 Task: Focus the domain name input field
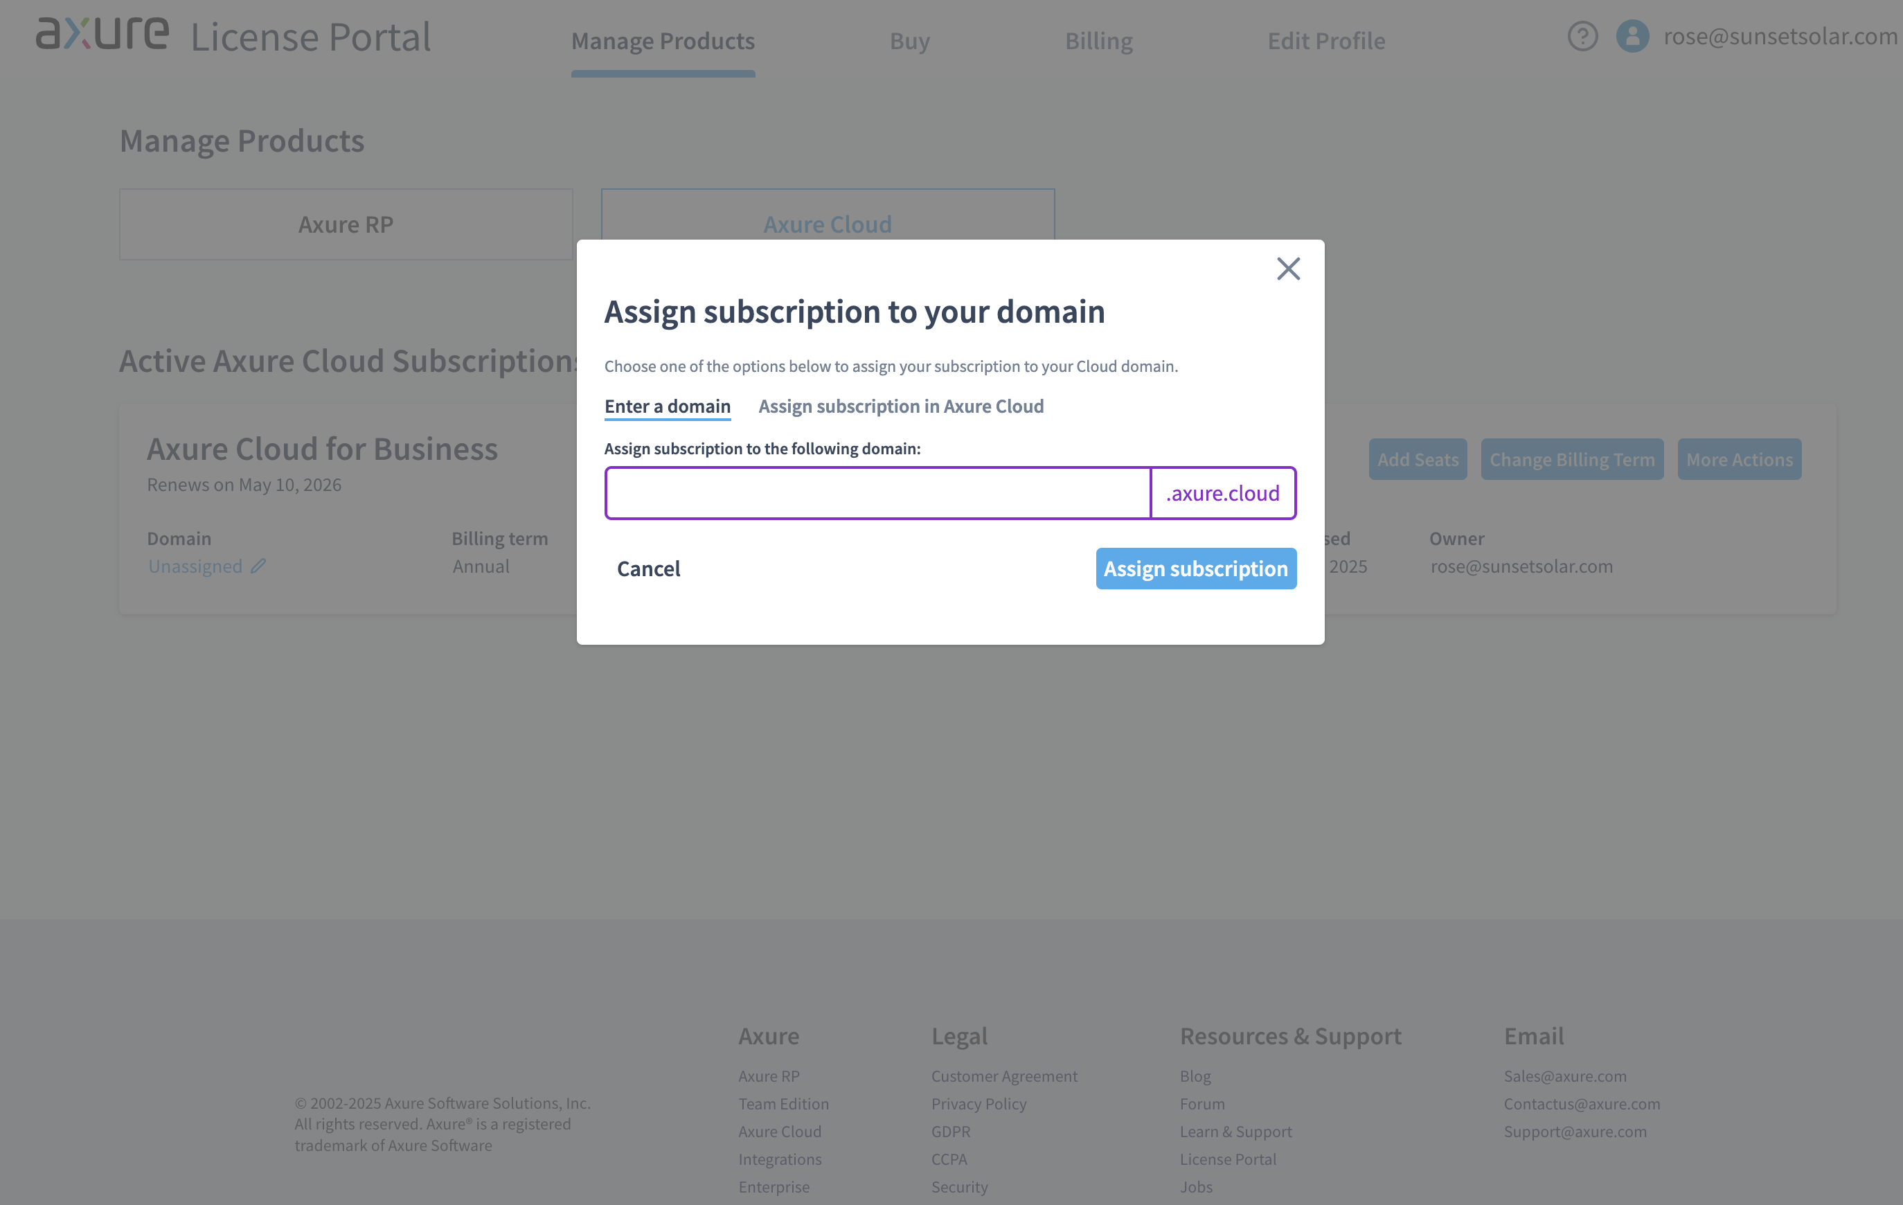click(877, 493)
